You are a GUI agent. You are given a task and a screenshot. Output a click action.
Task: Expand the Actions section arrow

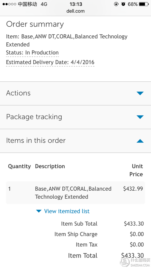(x=140, y=93)
